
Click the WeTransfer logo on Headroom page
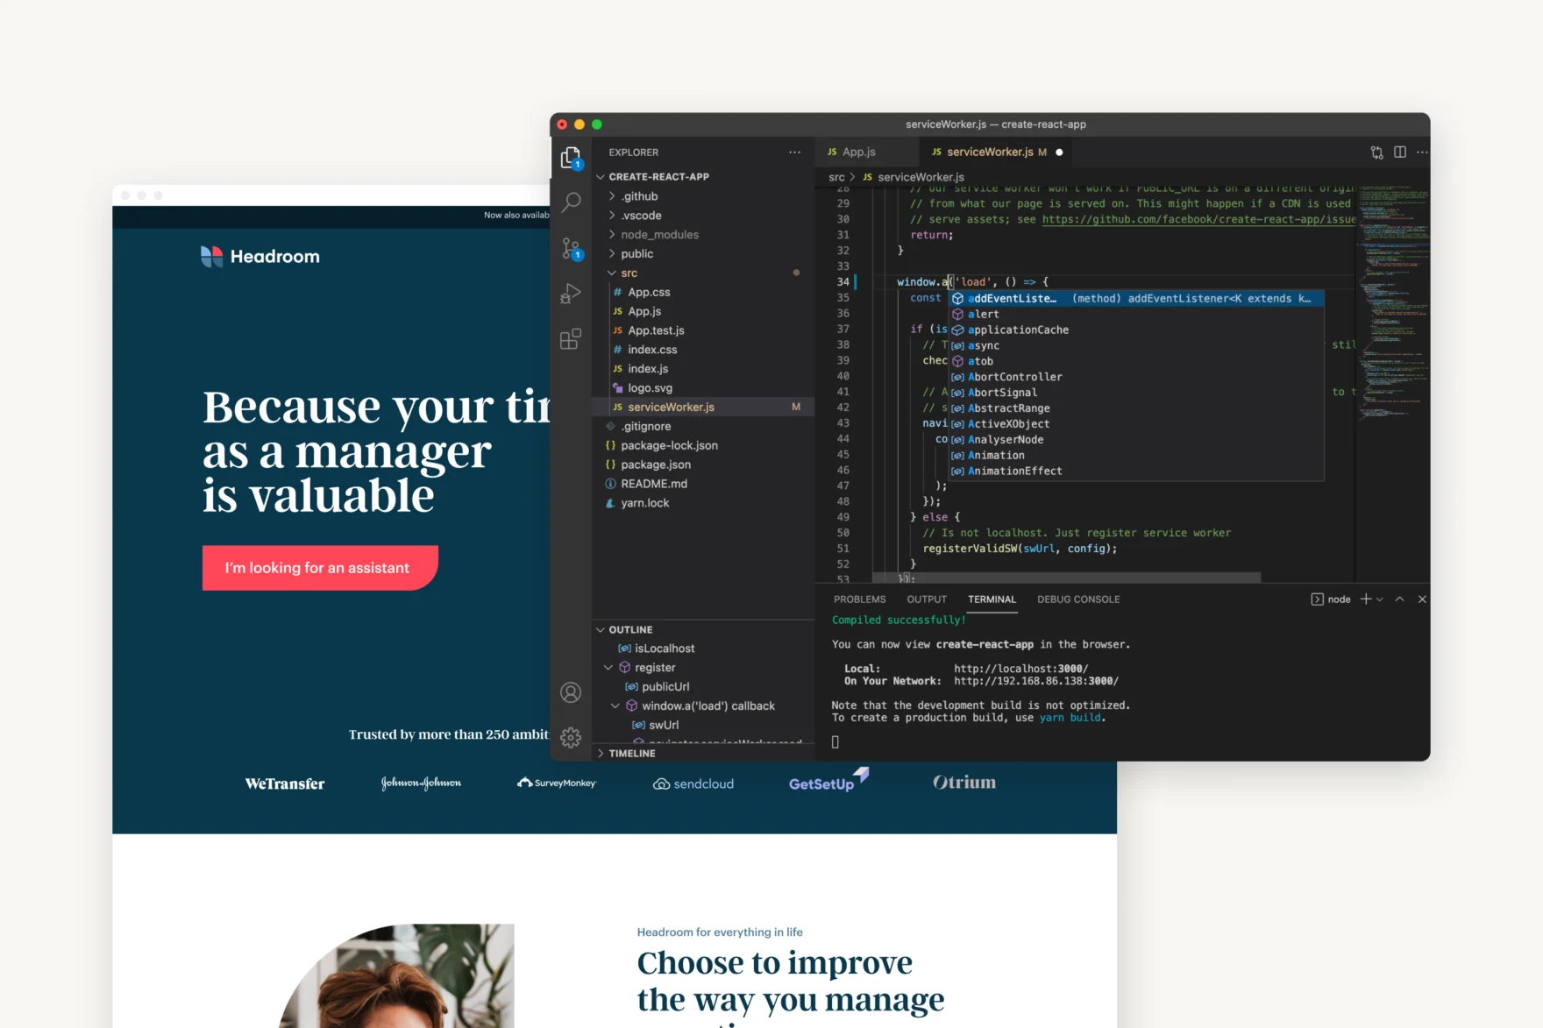tap(285, 783)
